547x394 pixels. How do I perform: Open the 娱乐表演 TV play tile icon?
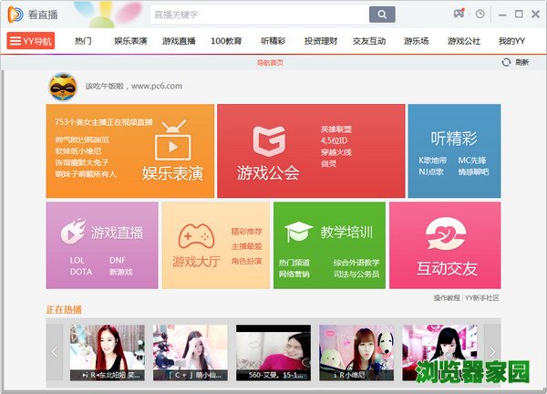point(171,145)
